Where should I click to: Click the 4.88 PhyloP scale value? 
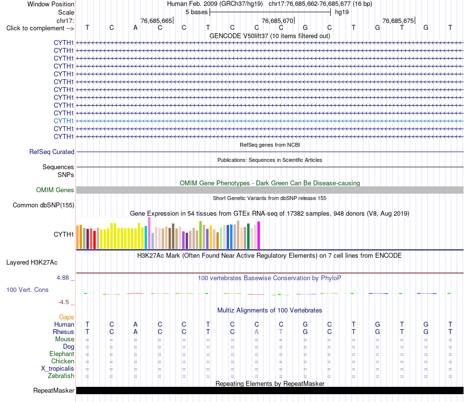(63, 278)
